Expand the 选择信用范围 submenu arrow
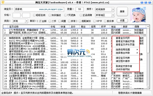 pos(137,50)
